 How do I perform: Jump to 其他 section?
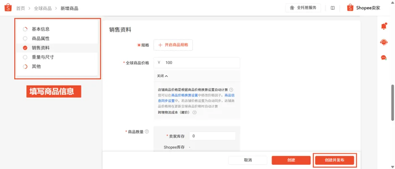36,67
